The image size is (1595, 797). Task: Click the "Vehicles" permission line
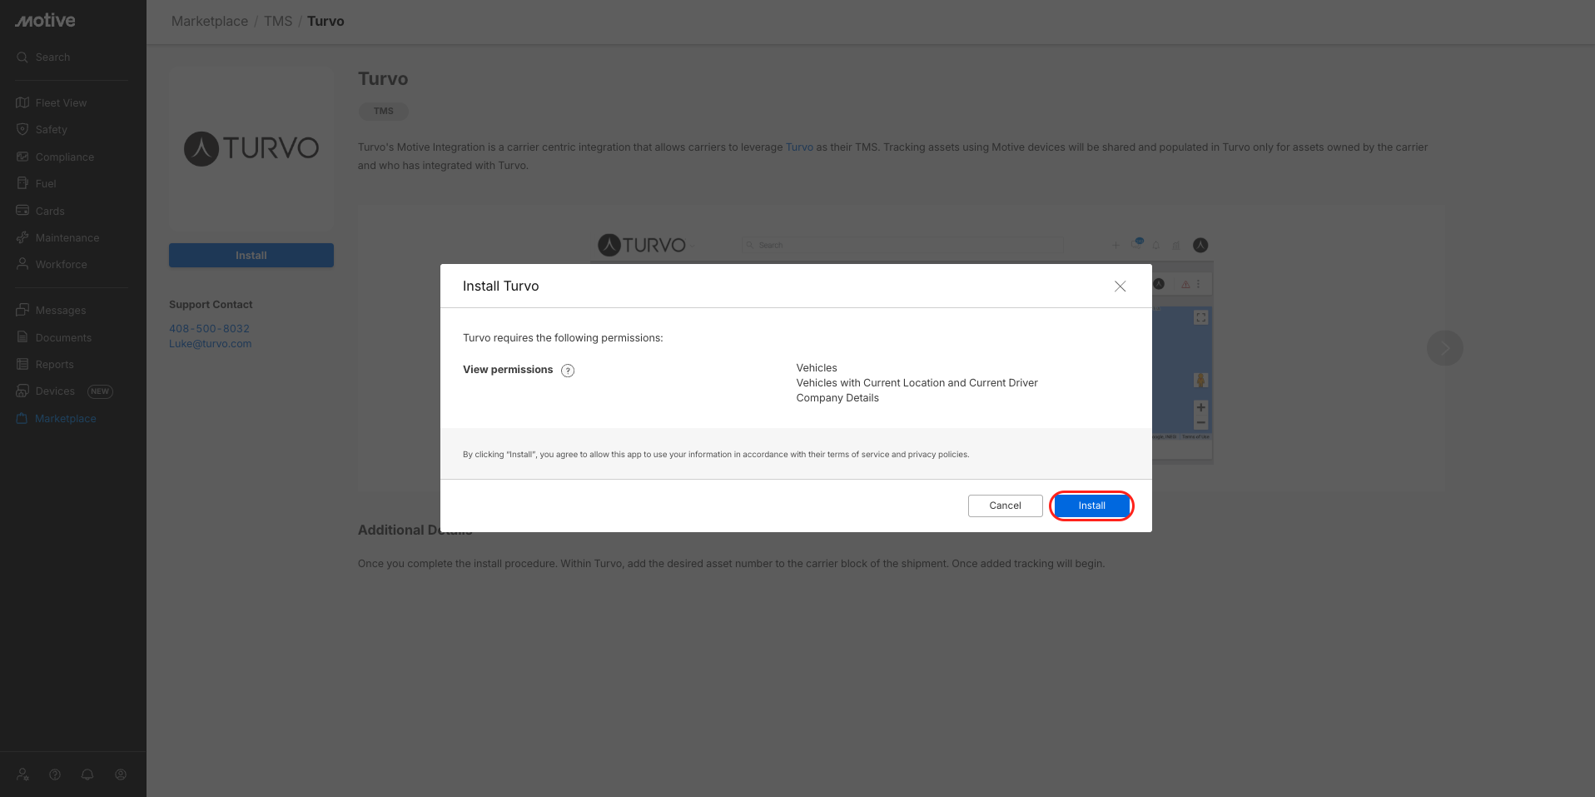pyautogui.click(x=817, y=368)
